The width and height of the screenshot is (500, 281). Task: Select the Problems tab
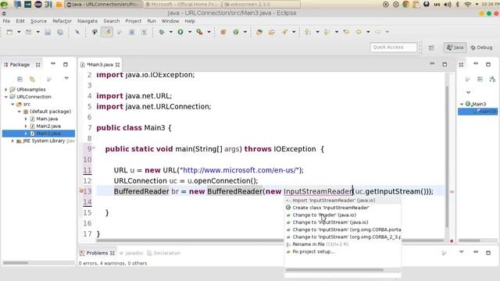click(97, 253)
